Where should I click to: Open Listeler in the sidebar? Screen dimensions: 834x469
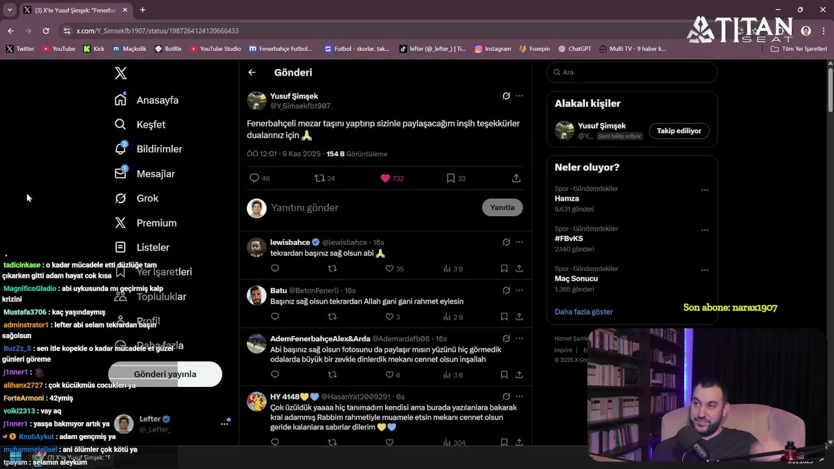[x=142, y=248]
